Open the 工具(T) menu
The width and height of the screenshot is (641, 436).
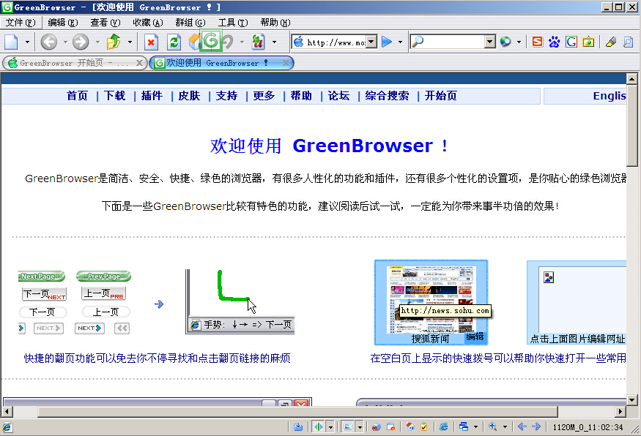click(233, 23)
